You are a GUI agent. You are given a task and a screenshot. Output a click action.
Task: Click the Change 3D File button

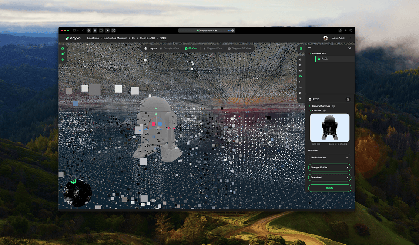tap(329, 167)
